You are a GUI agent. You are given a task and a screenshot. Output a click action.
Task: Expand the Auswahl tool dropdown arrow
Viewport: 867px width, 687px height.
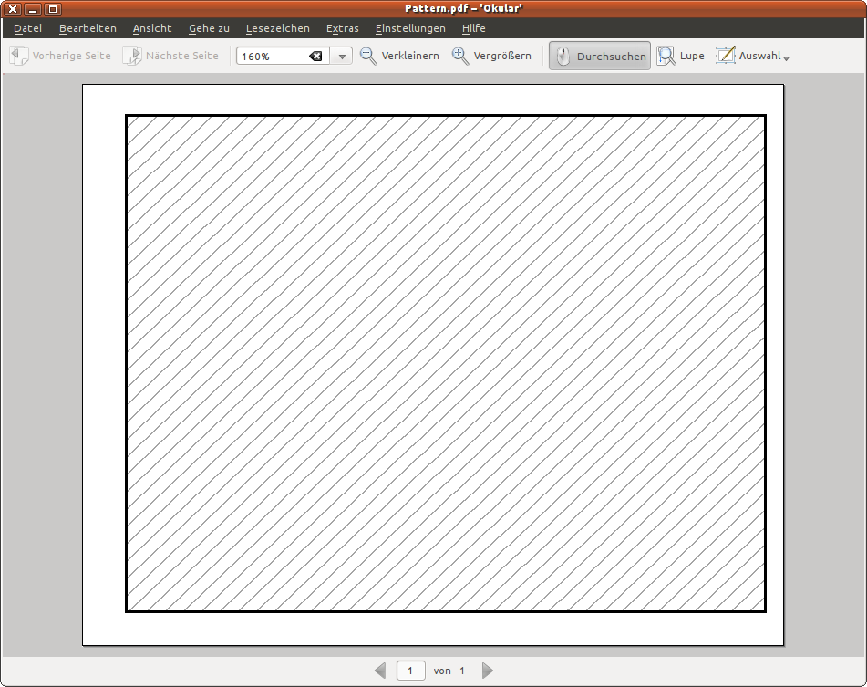pyautogui.click(x=786, y=57)
